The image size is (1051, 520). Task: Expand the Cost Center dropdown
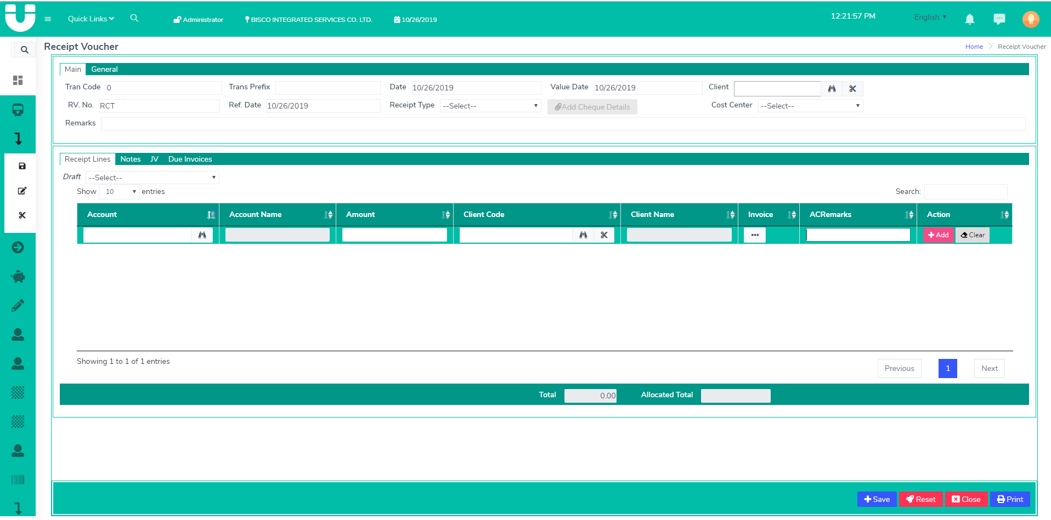(810, 106)
